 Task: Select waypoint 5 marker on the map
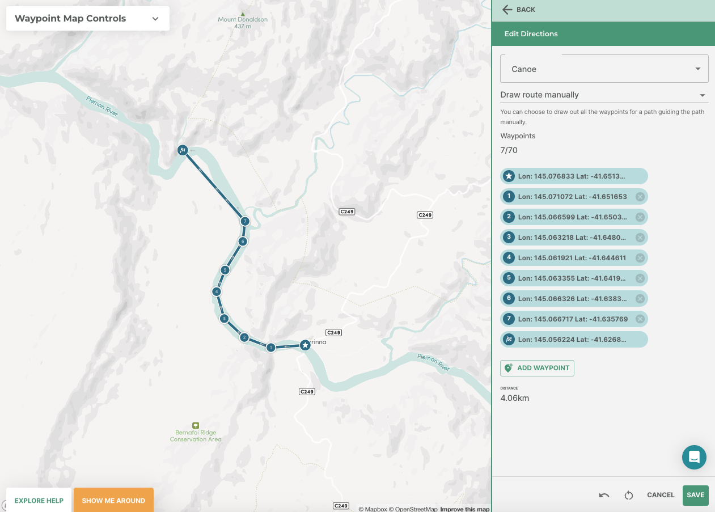[225, 270]
